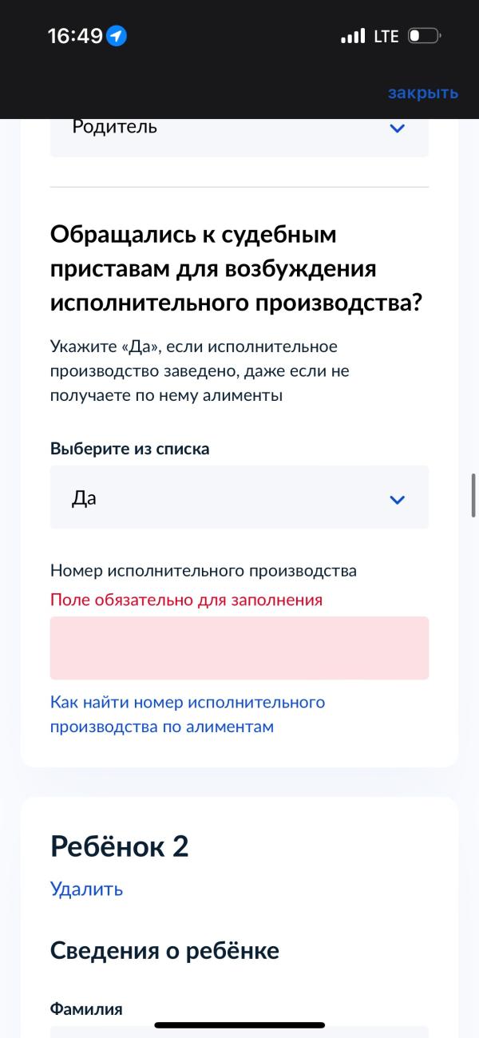
Task: Tap the red error message Поле обязательно для заполнения
Action: coord(186,600)
